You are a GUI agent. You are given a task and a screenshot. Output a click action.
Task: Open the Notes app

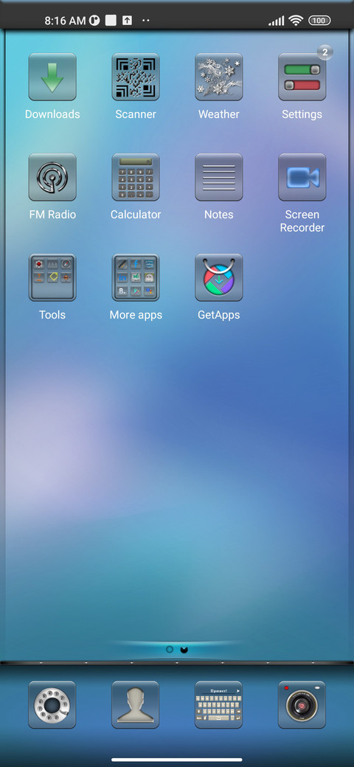[x=218, y=177]
